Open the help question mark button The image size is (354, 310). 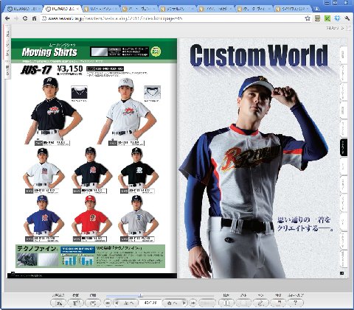tap(295, 303)
